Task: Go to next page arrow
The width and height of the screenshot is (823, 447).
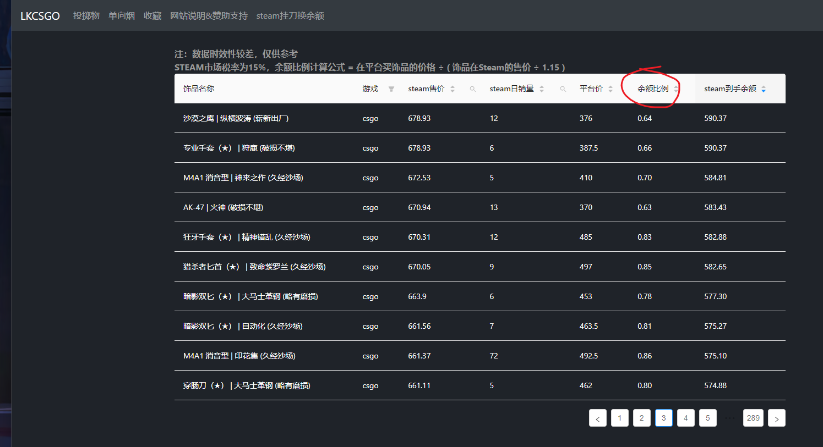Action: [777, 418]
